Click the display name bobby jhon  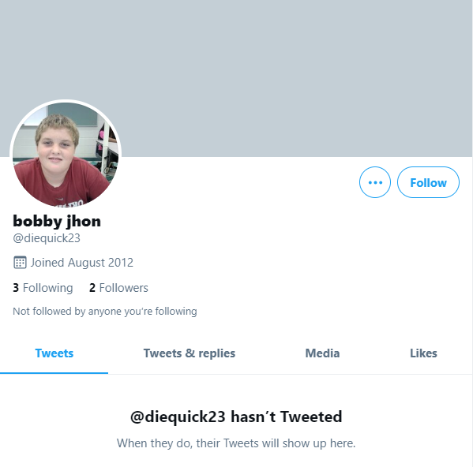(57, 222)
